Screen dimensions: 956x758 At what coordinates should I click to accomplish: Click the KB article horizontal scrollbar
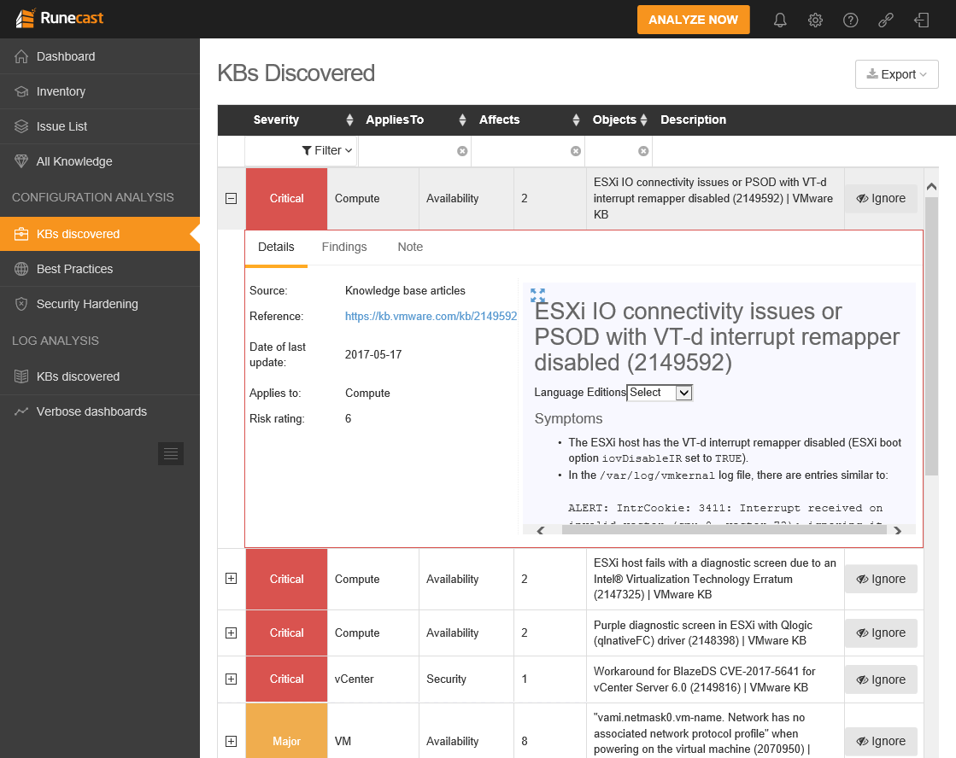point(724,530)
